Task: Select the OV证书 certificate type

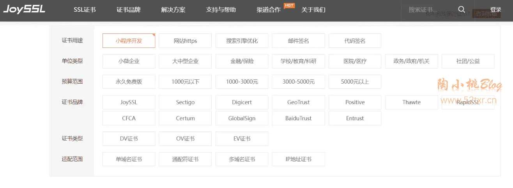Action: (x=185, y=139)
